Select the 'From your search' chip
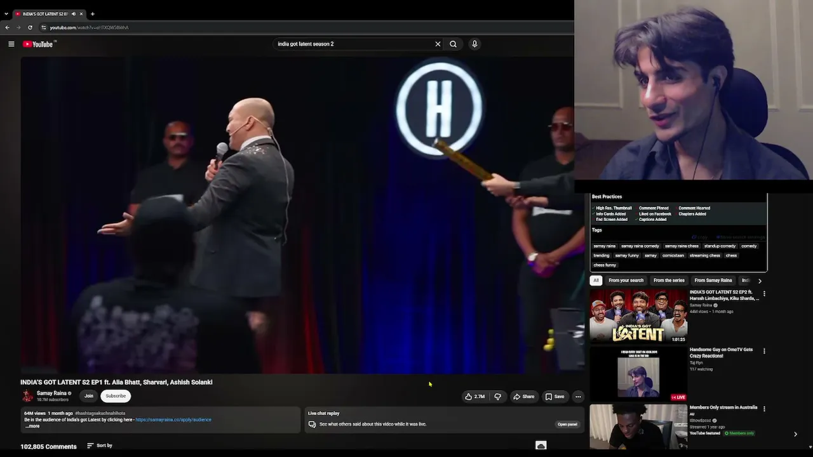This screenshot has width=813, height=457. (626, 281)
